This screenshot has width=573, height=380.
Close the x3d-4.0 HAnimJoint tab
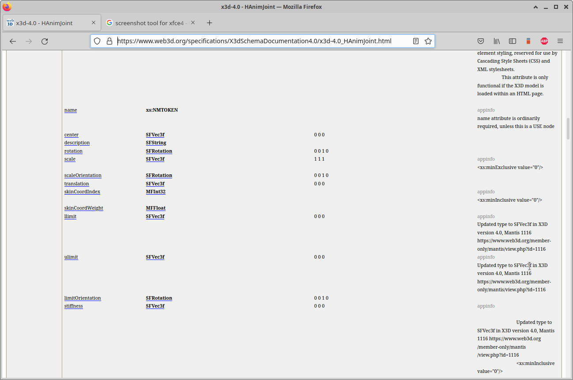pos(94,23)
